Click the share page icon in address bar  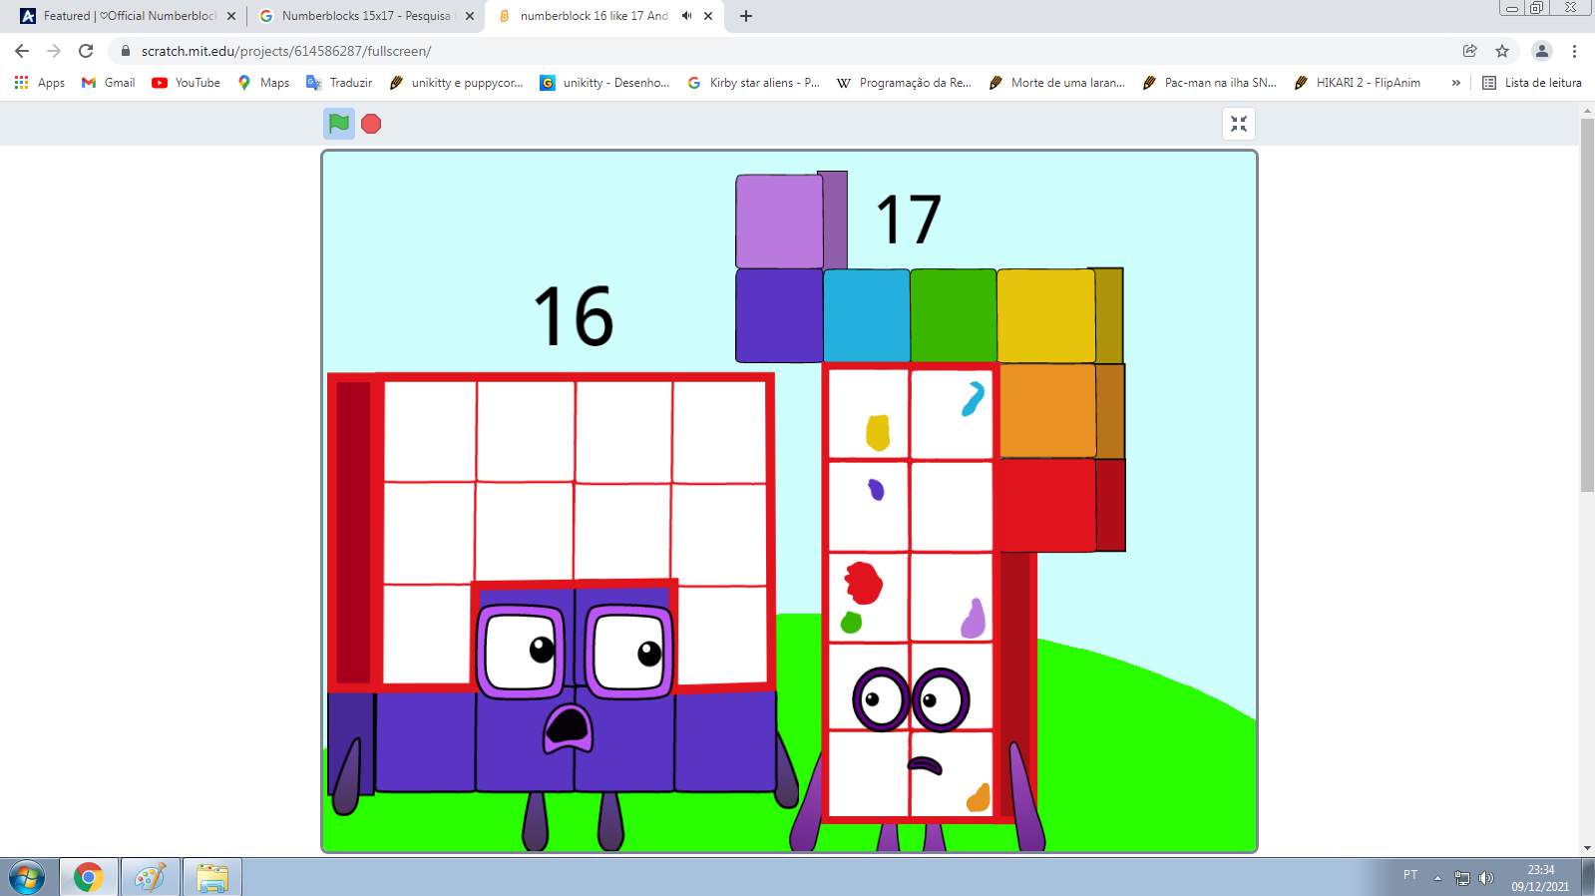[1469, 51]
